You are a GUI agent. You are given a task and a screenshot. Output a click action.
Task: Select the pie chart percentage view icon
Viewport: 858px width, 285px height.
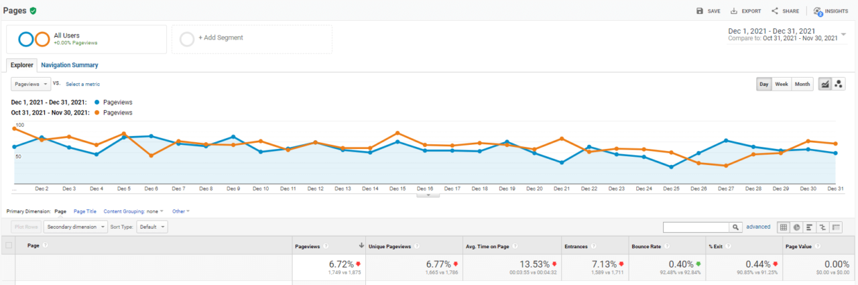pos(796,227)
